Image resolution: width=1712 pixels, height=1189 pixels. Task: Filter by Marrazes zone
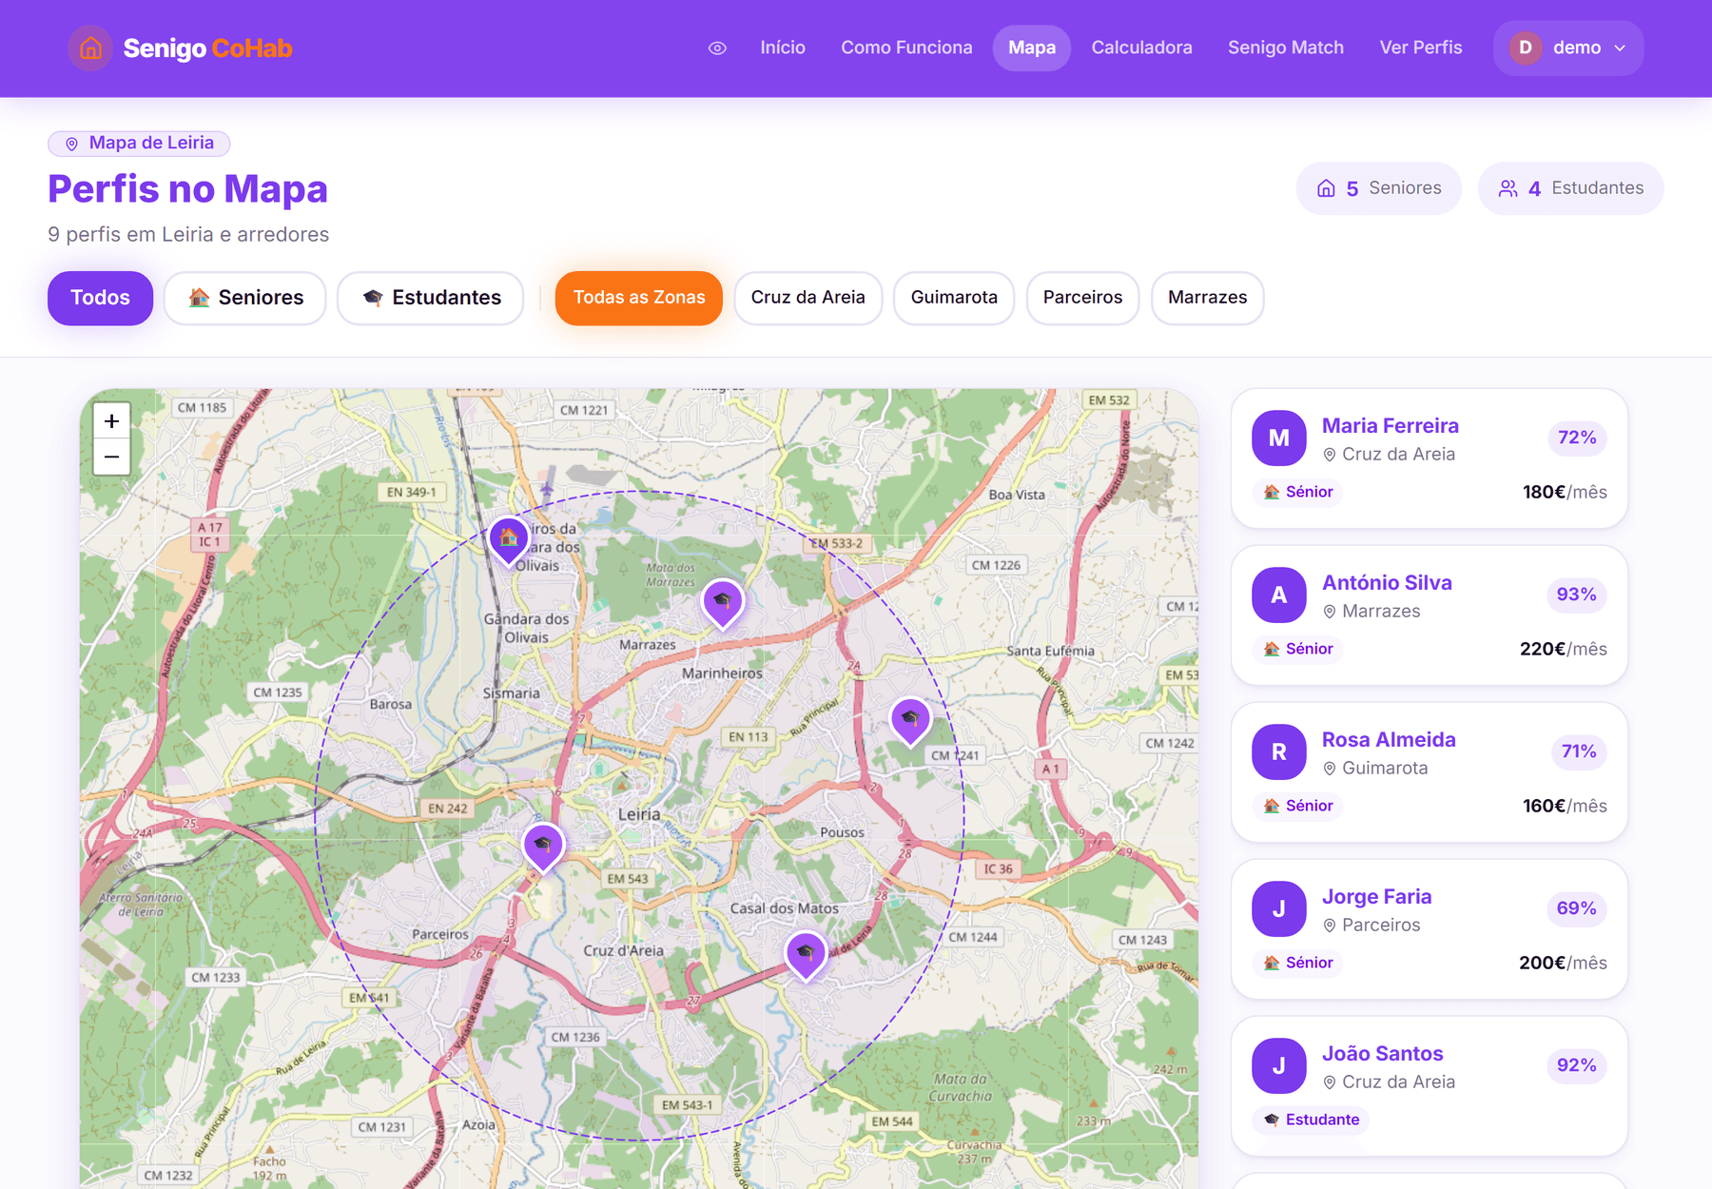[1207, 298]
